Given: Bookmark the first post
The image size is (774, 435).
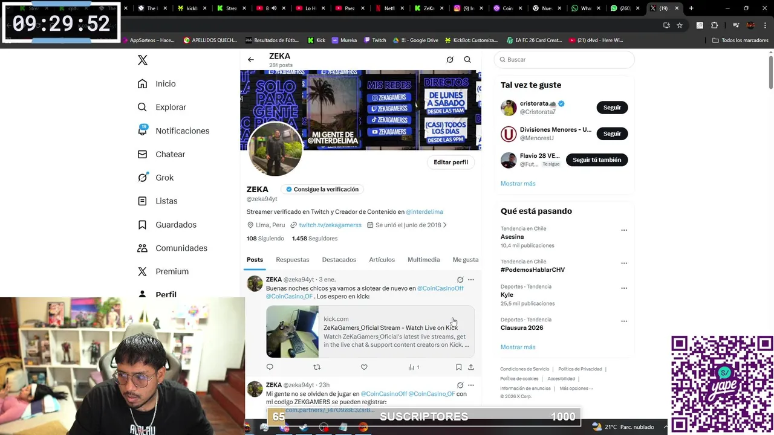Looking at the screenshot, I should tap(458, 367).
